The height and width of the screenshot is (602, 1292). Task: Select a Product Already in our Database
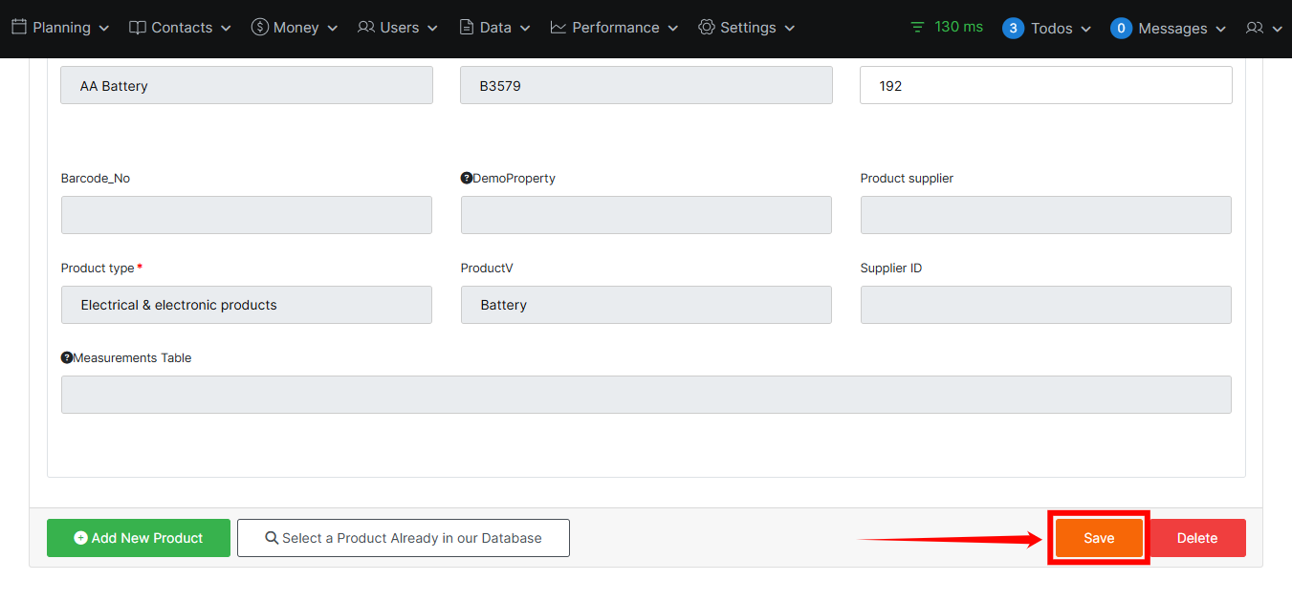403,538
